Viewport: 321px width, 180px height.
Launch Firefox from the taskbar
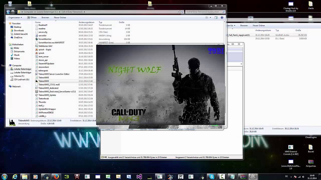(x=56, y=177)
